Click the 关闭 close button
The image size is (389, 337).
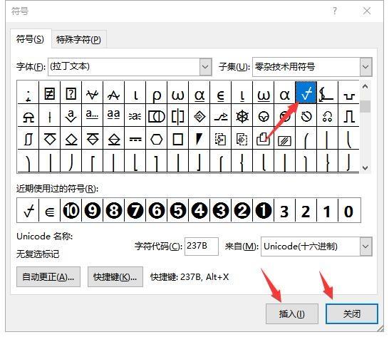tap(352, 313)
